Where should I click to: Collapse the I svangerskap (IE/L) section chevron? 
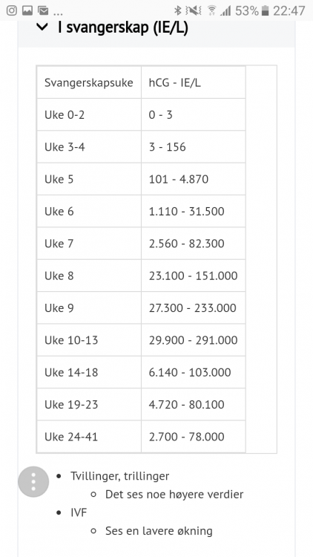42,27
